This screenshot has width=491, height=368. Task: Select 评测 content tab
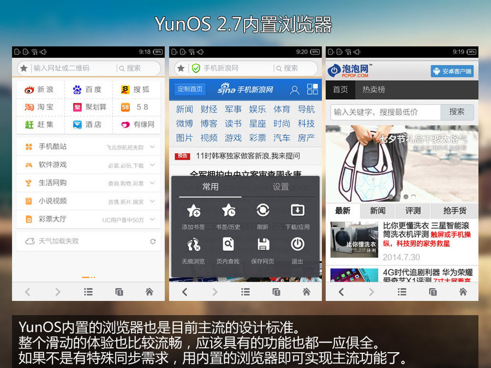[x=413, y=210]
